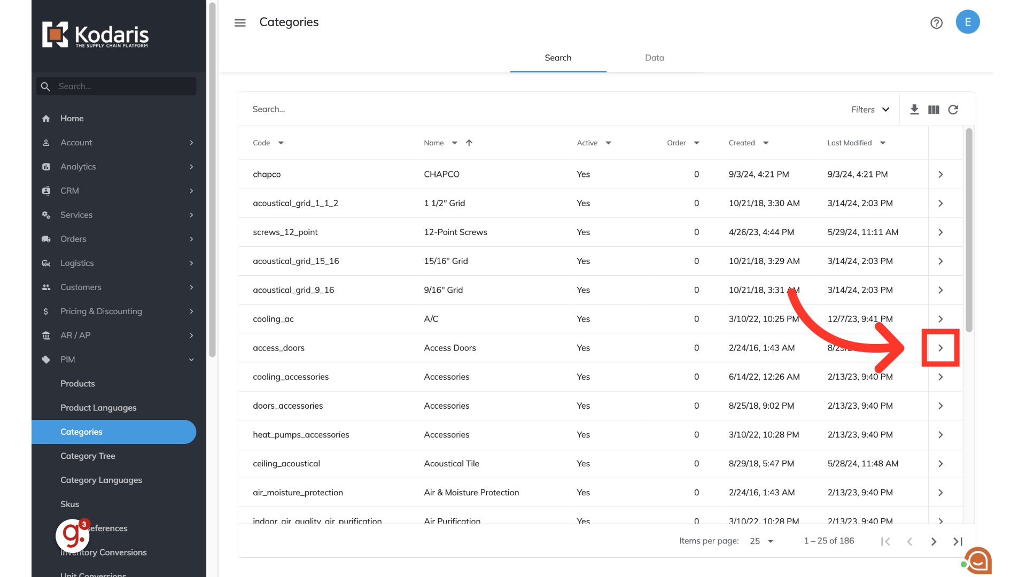Open the chat support bubble icon
This screenshot has width=1026, height=577.
(x=978, y=560)
